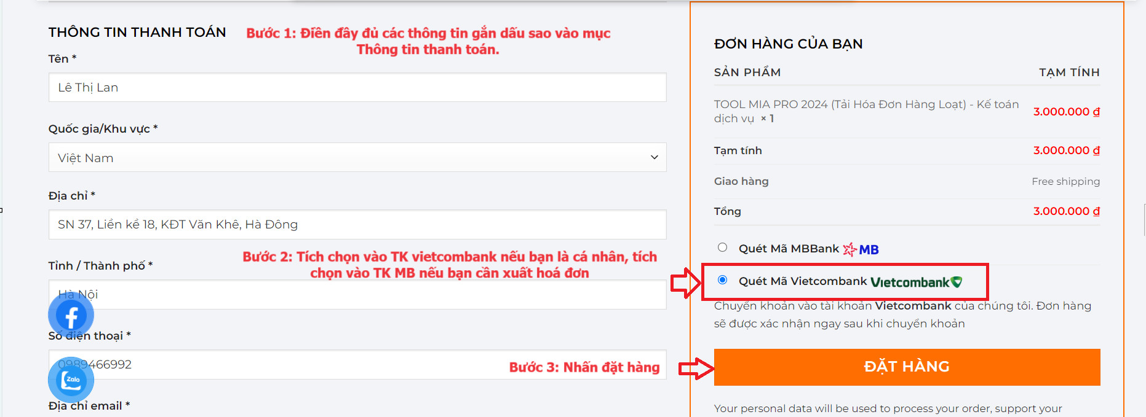Click the Tên input field
The image size is (1146, 417).
point(357,88)
